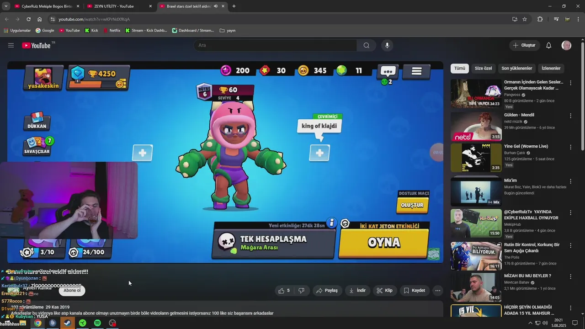Create a clip with Klip button

[384, 291]
